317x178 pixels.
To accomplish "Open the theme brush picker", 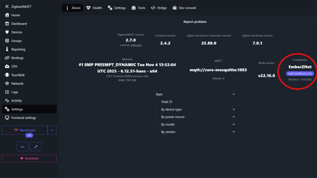I will pyautogui.click(x=36, y=146).
